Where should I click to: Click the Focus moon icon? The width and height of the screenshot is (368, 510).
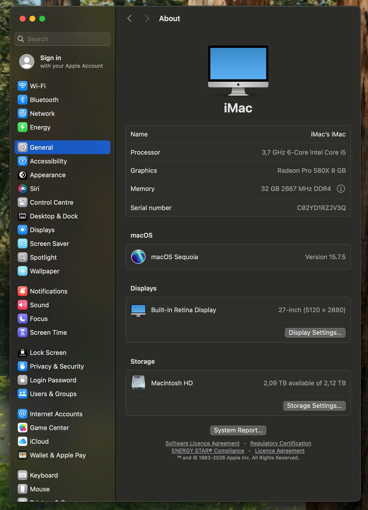tap(23, 319)
